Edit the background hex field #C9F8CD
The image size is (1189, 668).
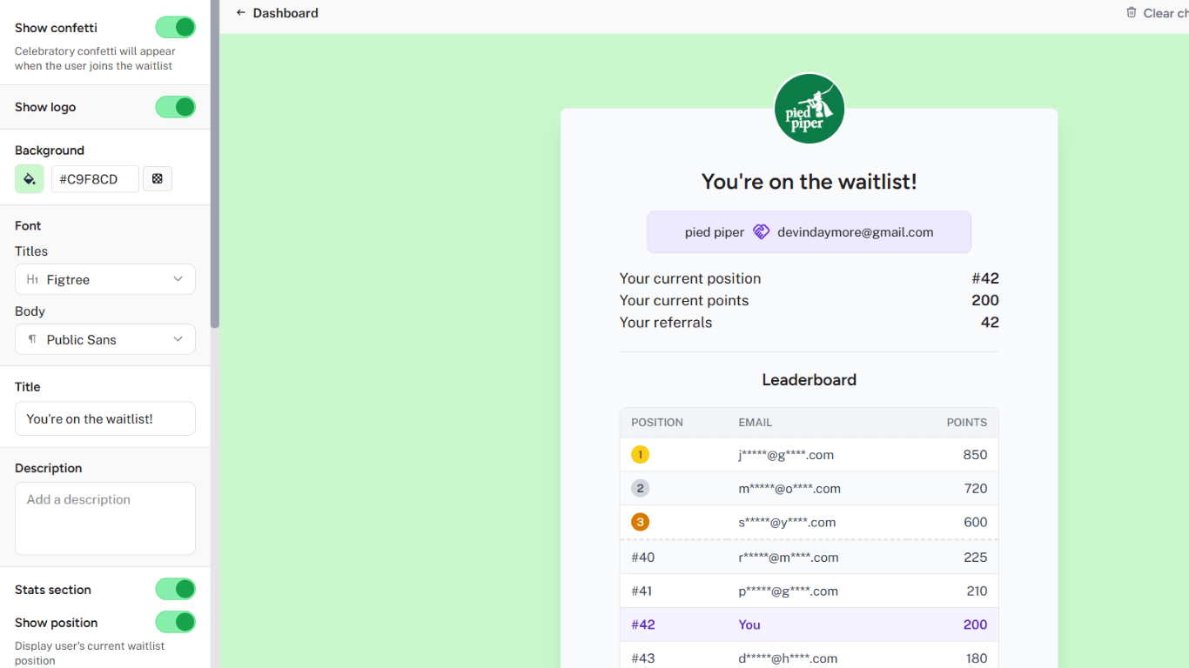point(95,179)
